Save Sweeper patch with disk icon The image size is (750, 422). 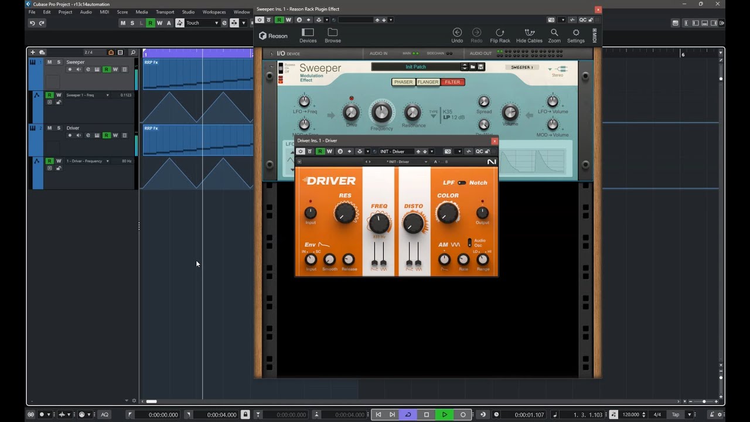pyautogui.click(x=480, y=67)
